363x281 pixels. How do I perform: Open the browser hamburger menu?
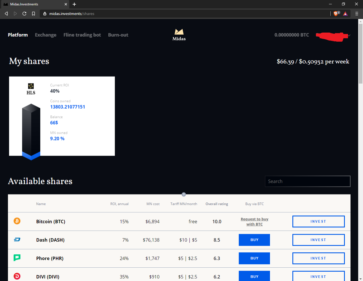(357, 14)
